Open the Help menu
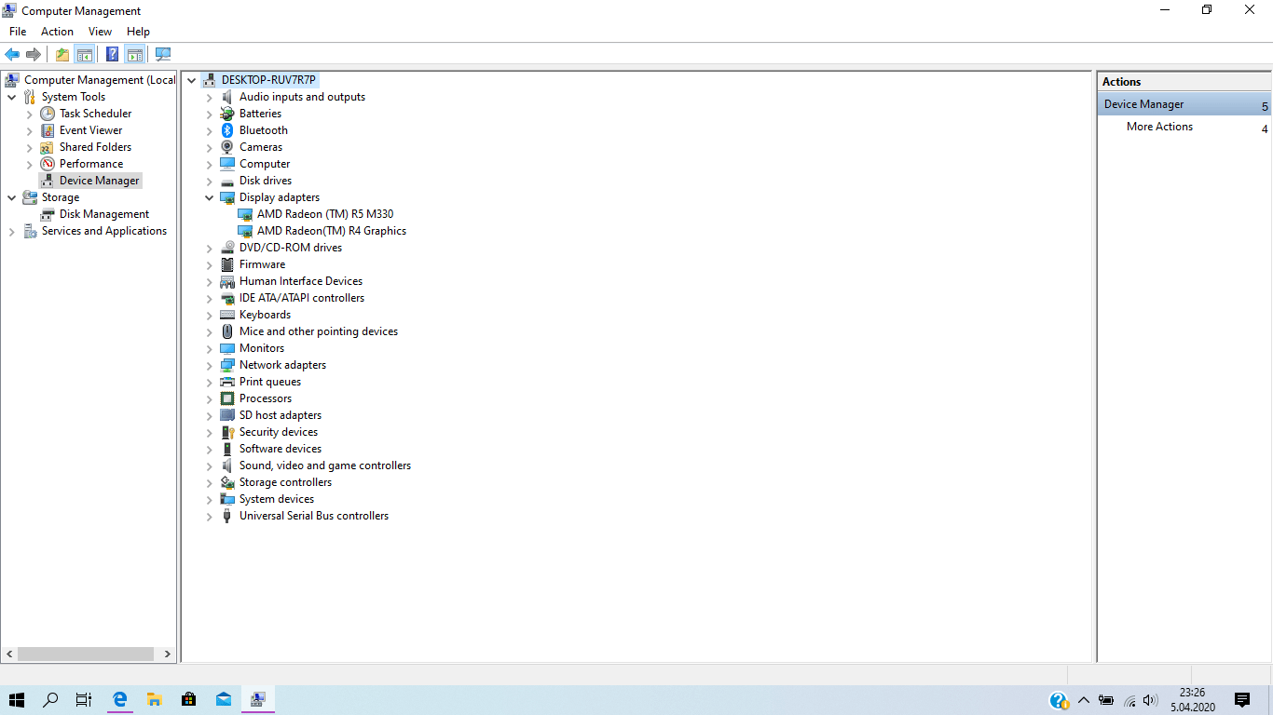The width and height of the screenshot is (1273, 715). pos(138,32)
